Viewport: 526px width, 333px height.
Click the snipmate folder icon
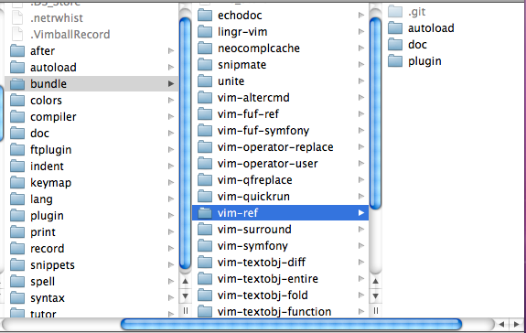coord(205,64)
